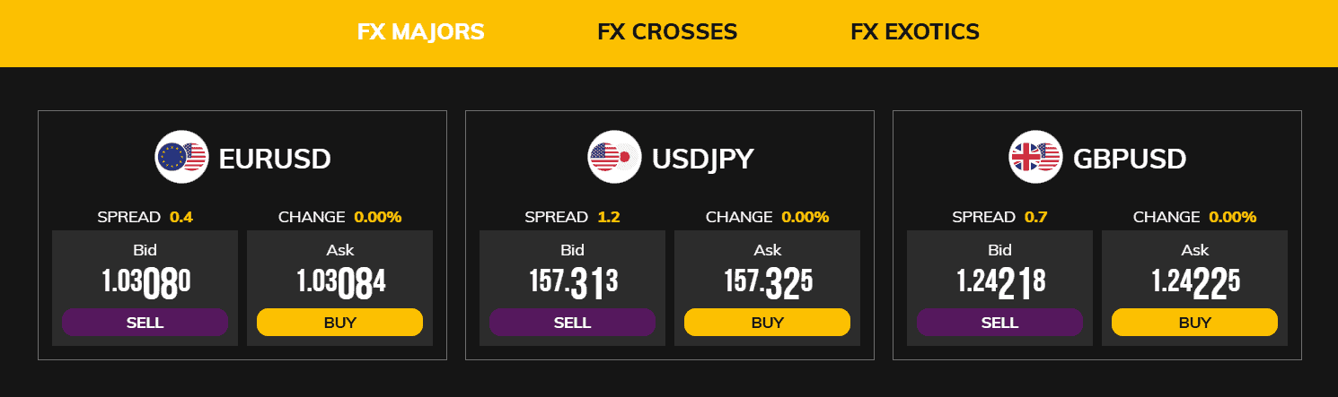Click SELL under USDJPY bid price

(x=572, y=323)
